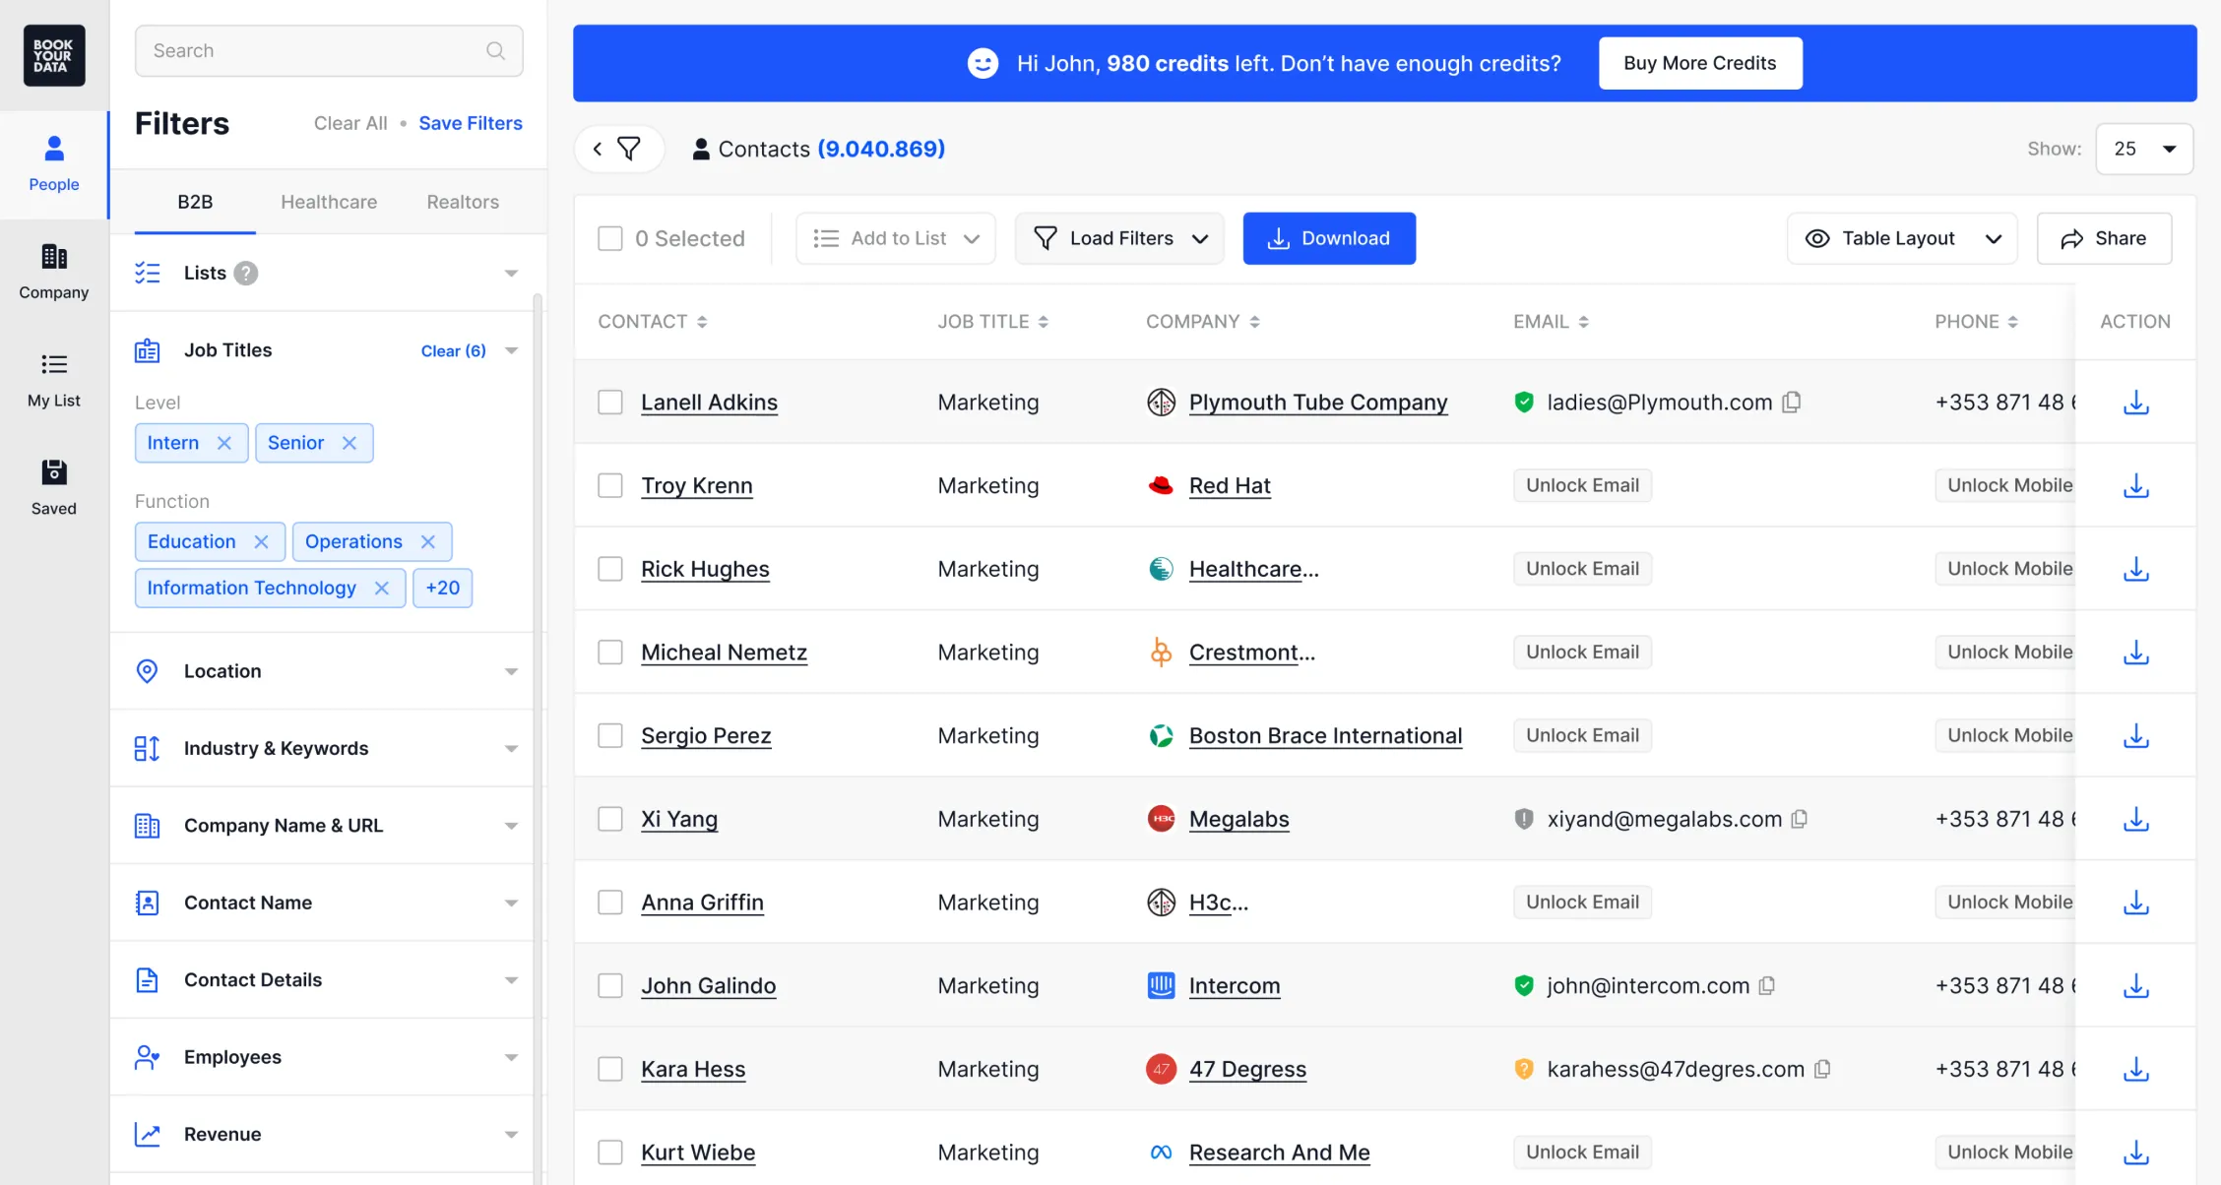Check the box for Troy Krenn
Screen dimensions: 2221x1185
[610, 485]
